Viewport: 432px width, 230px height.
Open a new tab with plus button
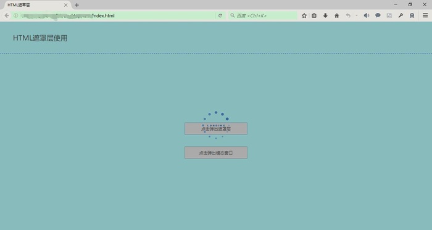(x=77, y=5)
